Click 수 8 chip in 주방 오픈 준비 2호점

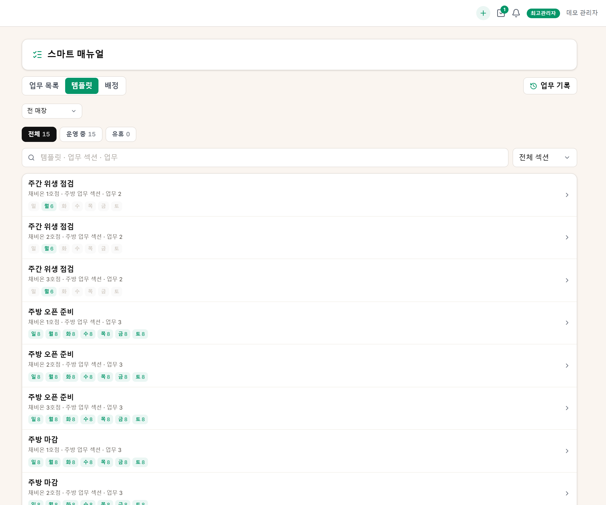(88, 377)
